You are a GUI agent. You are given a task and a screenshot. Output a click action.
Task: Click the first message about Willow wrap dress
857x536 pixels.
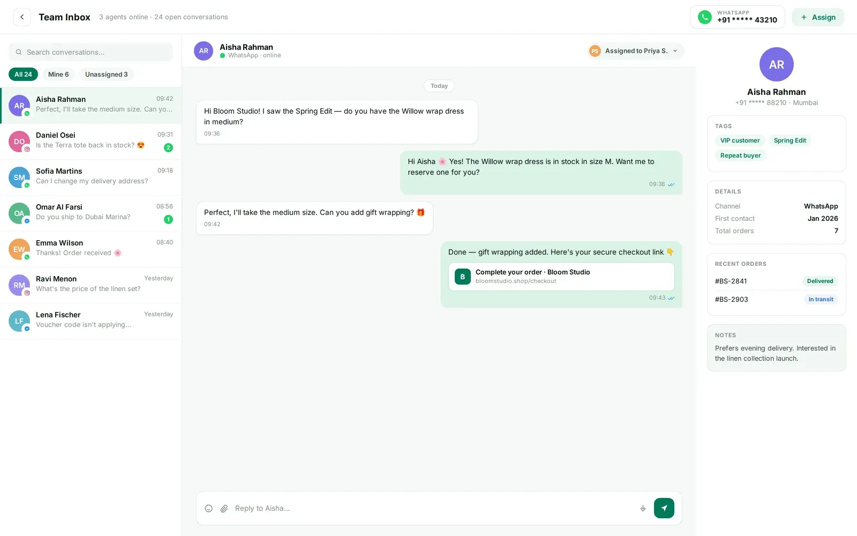337,122
